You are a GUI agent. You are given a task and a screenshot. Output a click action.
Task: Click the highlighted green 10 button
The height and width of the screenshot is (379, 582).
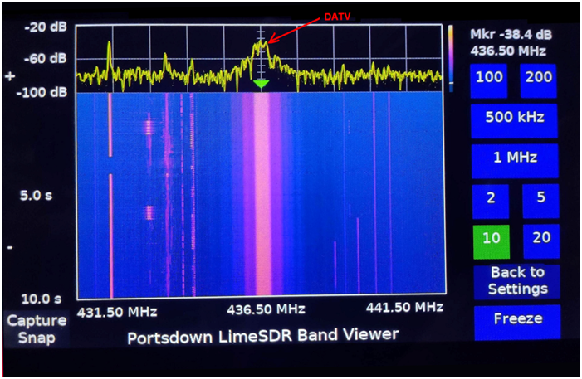[491, 239]
